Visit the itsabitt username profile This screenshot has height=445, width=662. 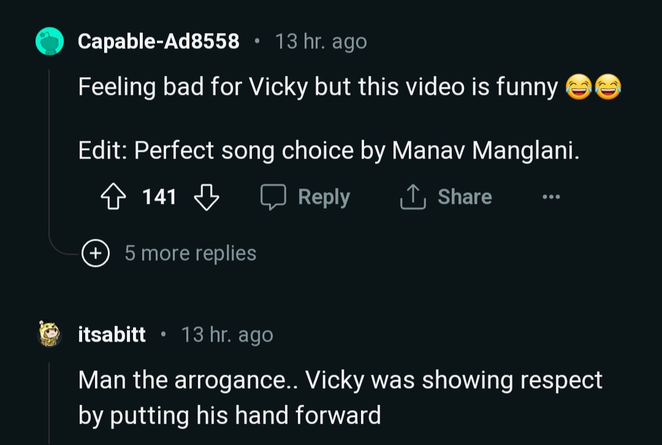pyautogui.click(x=112, y=335)
